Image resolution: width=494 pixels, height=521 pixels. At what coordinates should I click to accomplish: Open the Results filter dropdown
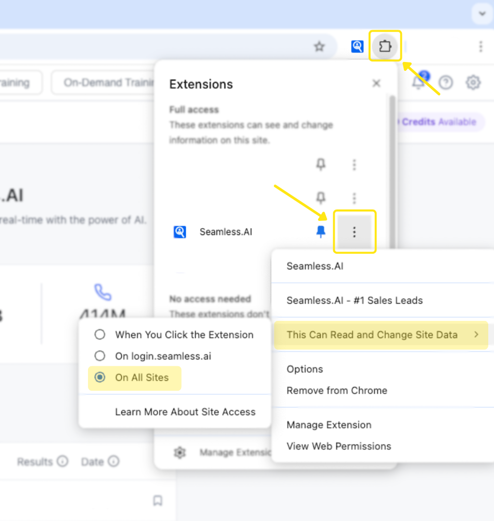pos(42,462)
